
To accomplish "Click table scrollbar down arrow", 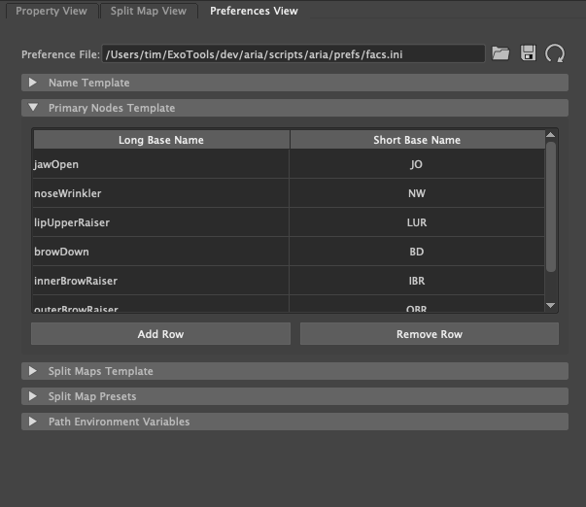I will pyautogui.click(x=550, y=305).
